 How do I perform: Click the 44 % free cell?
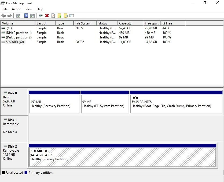[x=166, y=28]
